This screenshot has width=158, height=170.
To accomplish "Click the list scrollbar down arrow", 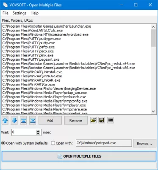I will click(x=153, y=111).
